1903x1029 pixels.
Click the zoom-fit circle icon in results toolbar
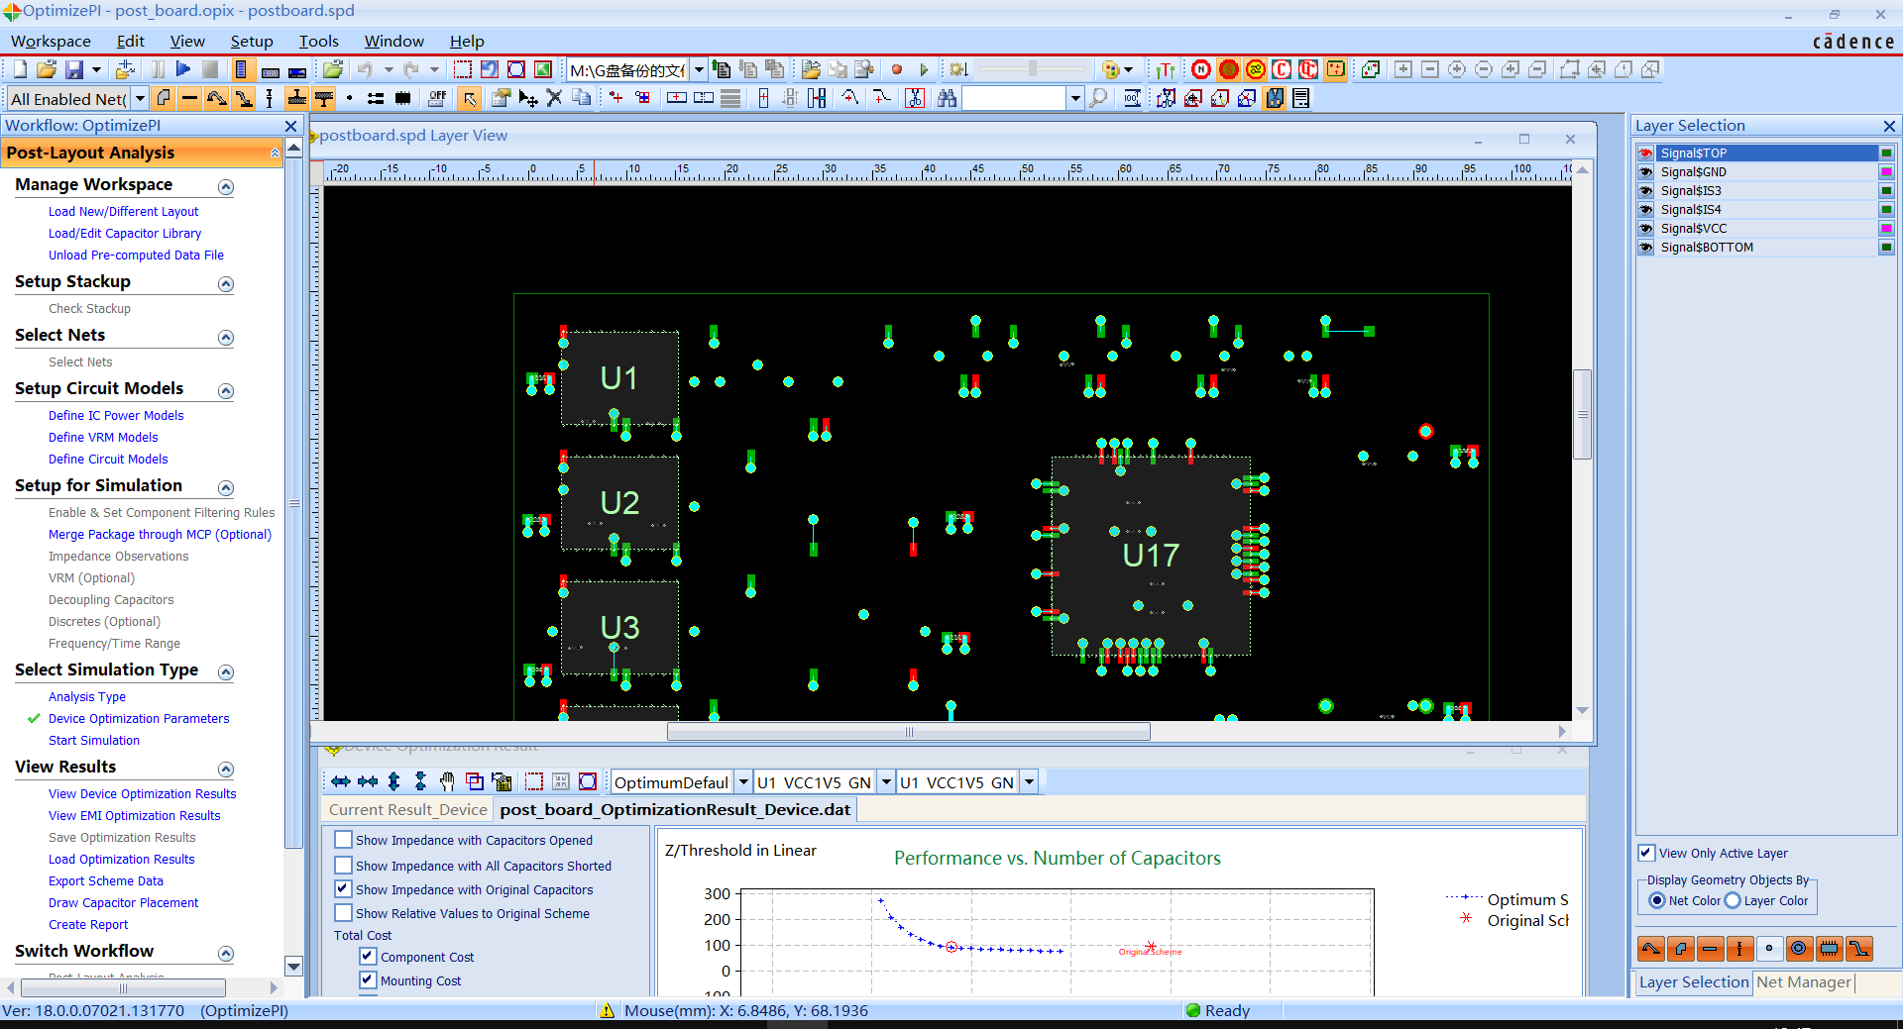(588, 781)
